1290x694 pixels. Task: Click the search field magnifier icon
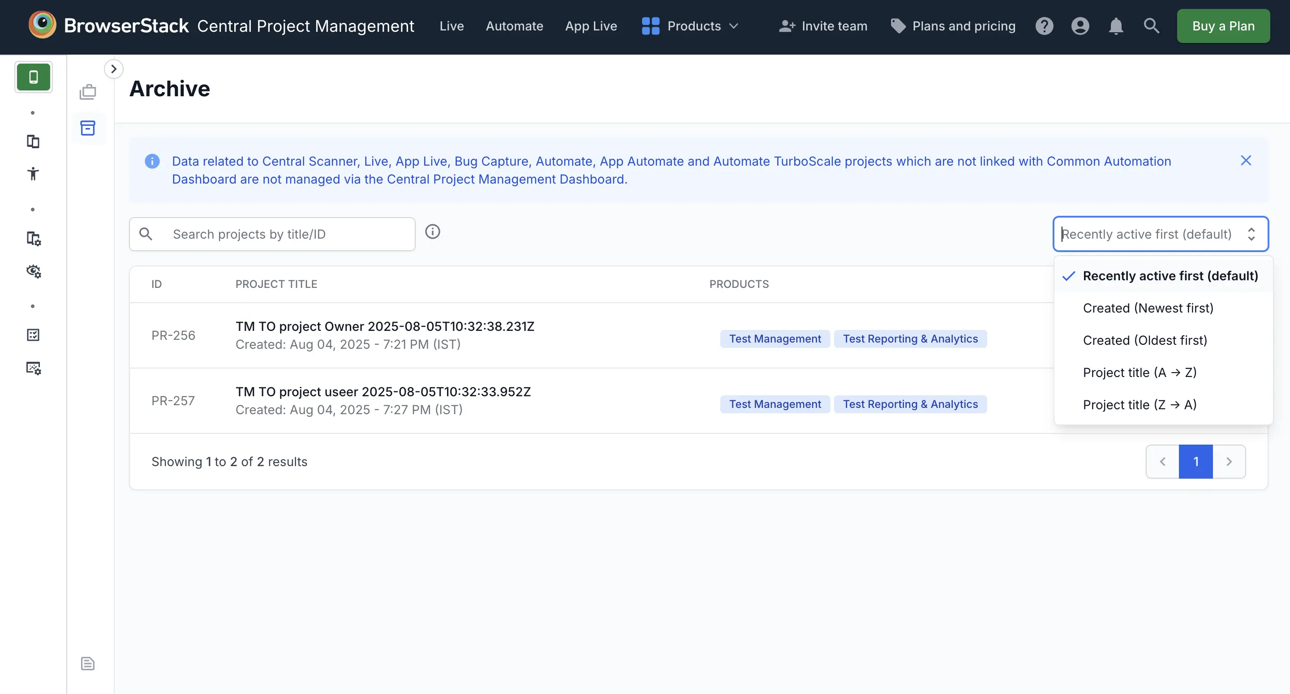tap(146, 234)
